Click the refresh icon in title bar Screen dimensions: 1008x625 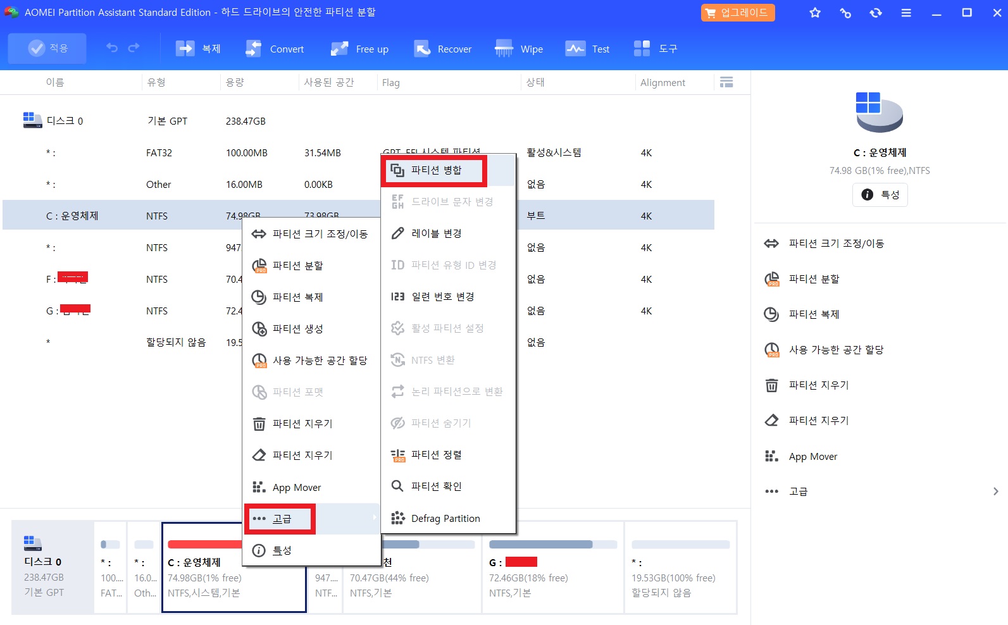tap(876, 13)
